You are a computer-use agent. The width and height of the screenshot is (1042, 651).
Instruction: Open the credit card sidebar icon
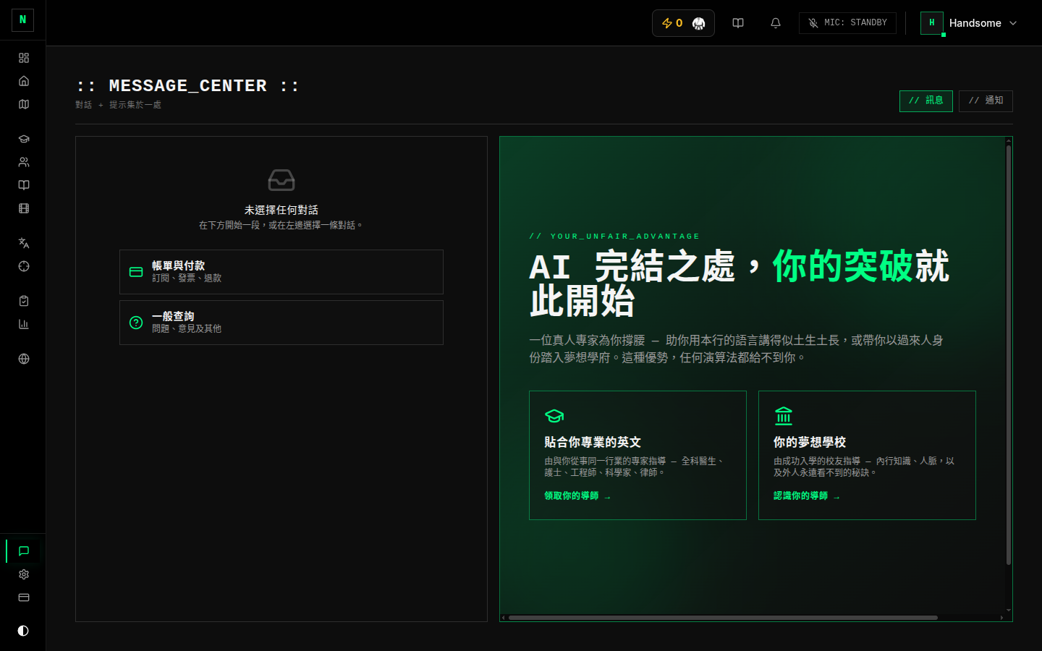point(24,597)
